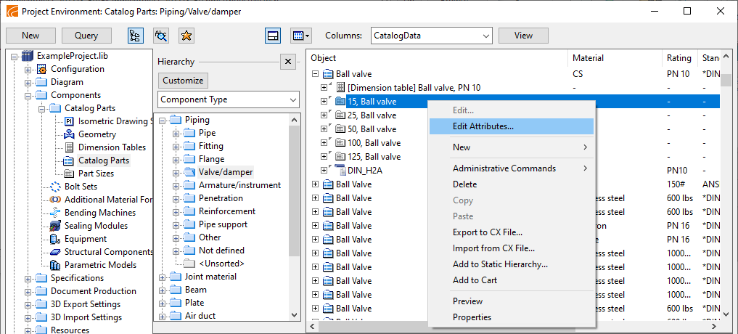Select Export to CX File menu entry
The image size is (738, 334).
[x=487, y=232]
